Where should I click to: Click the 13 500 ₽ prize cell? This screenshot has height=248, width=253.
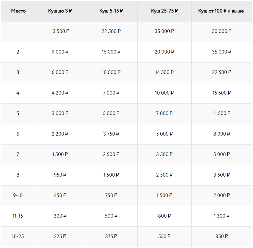coord(60,31)
